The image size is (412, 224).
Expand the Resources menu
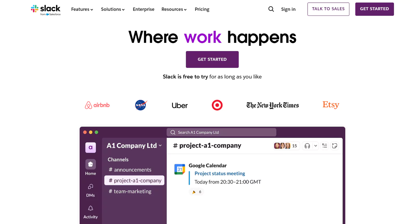point(174,9)
